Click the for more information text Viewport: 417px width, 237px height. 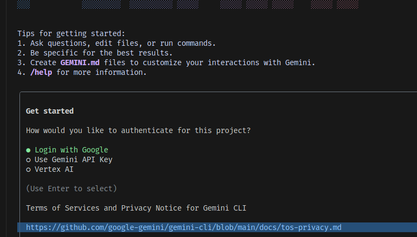[x=102, y=73]
